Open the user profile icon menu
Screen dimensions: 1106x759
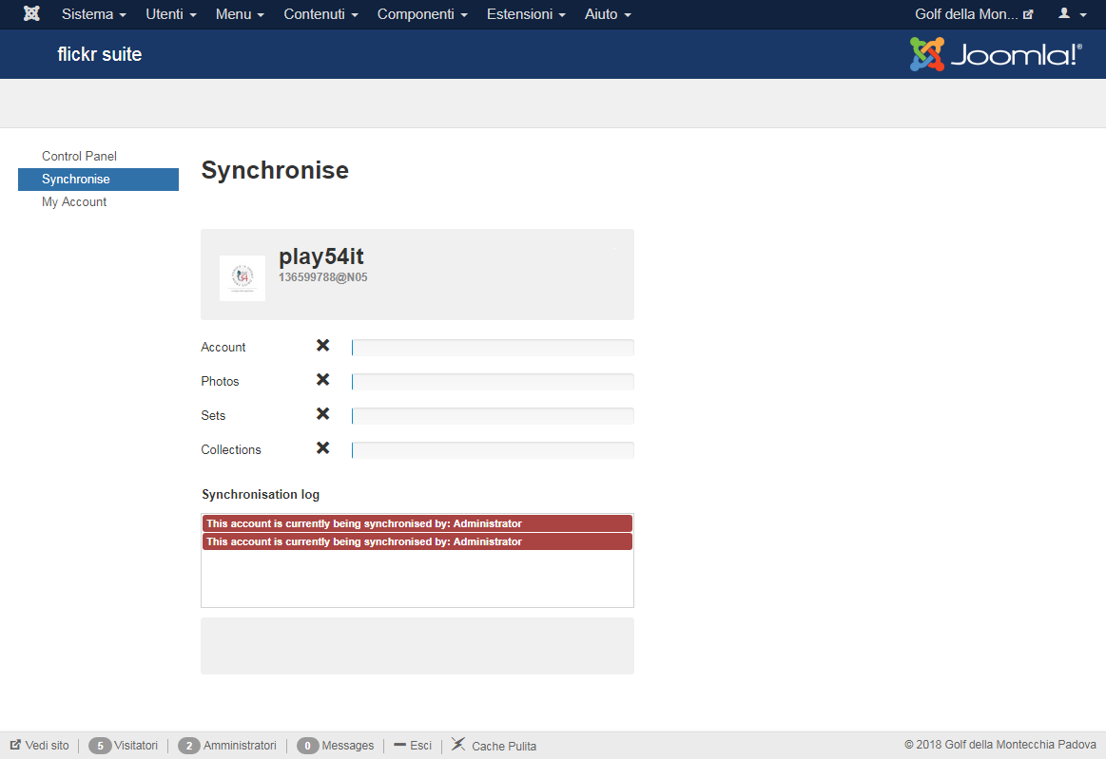(x=1072, y=13)
